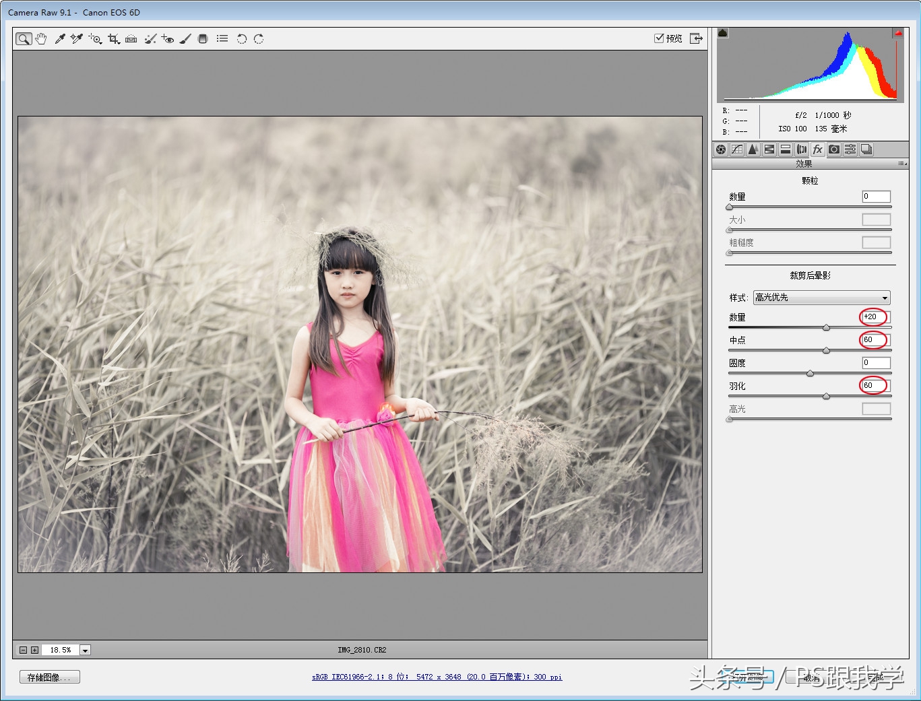Select the Adjustment Brush tool
This screenshot has height=701, width=921.
(x=185, y=39)
